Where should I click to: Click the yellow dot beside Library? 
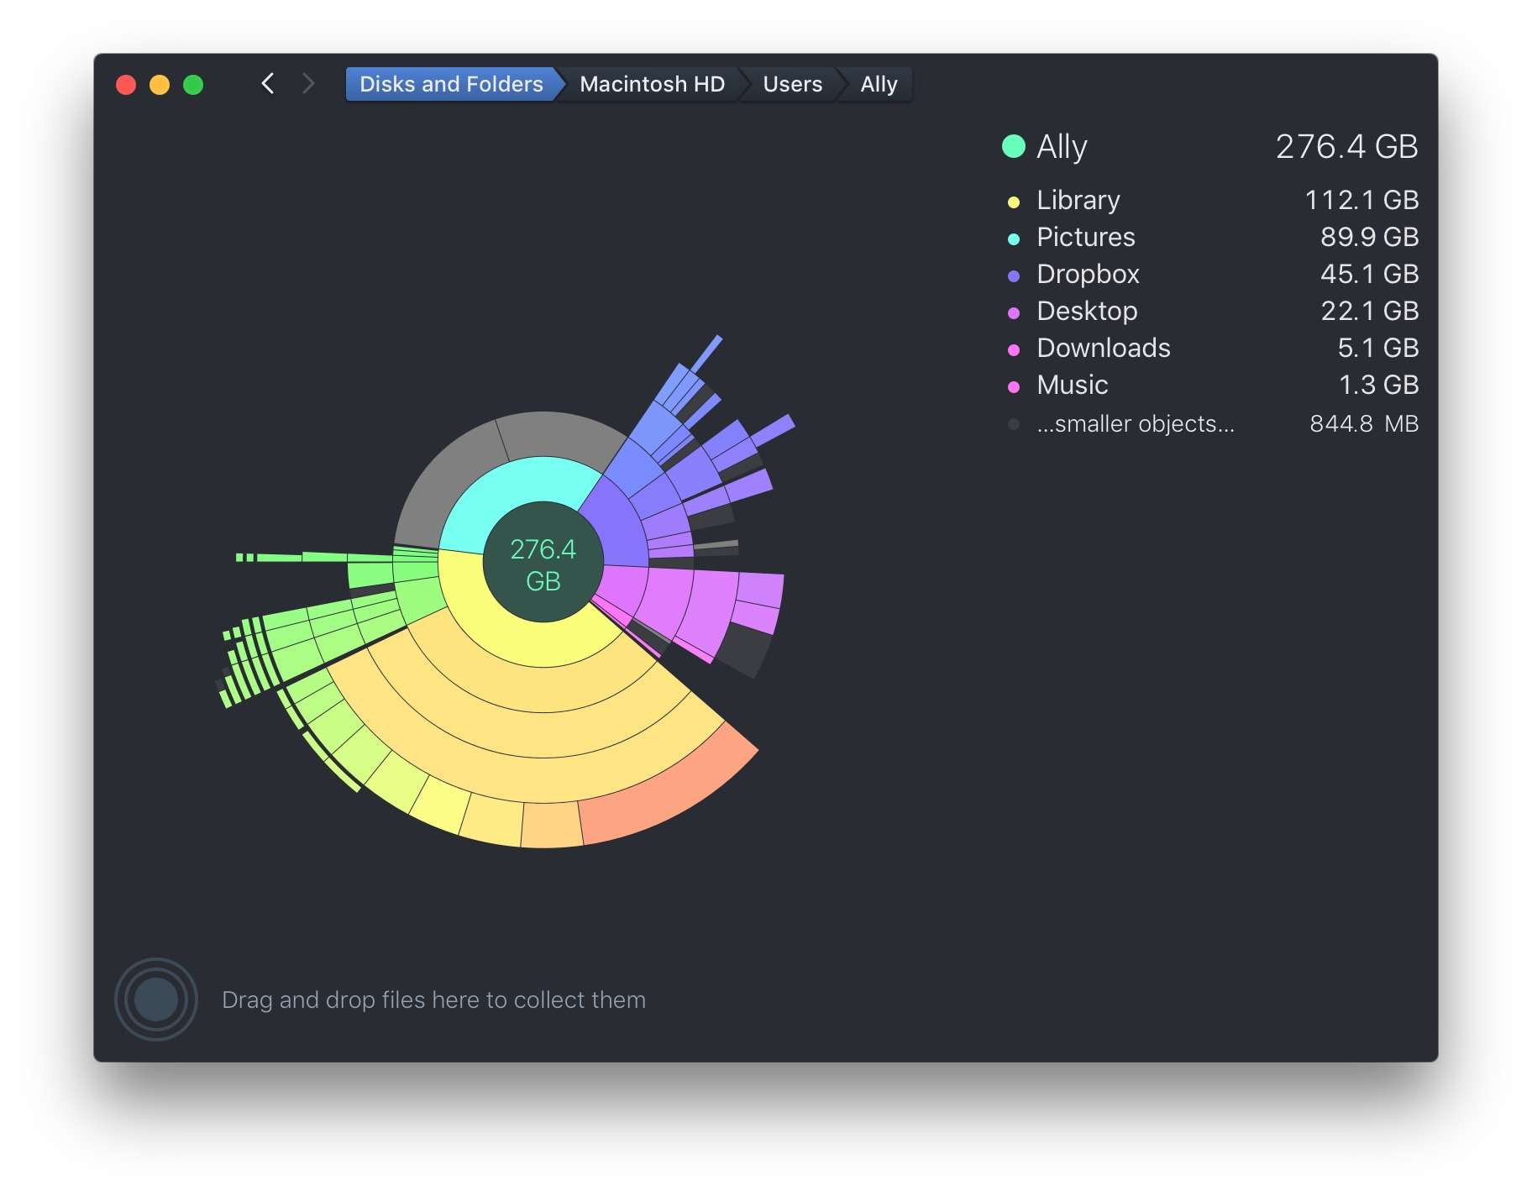pyautogui.click(x=1014, y=201)
